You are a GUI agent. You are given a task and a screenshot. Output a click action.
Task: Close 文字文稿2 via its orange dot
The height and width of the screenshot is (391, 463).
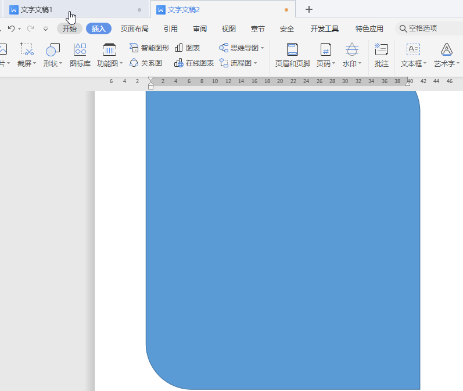click(286, 10)
